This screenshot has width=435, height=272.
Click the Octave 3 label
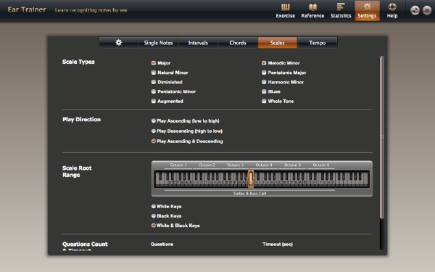235,165
